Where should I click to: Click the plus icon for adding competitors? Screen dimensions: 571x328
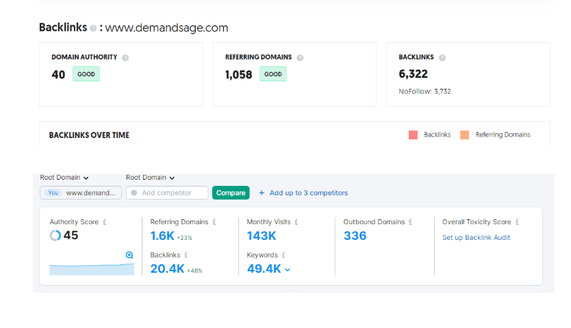[262, 193]
